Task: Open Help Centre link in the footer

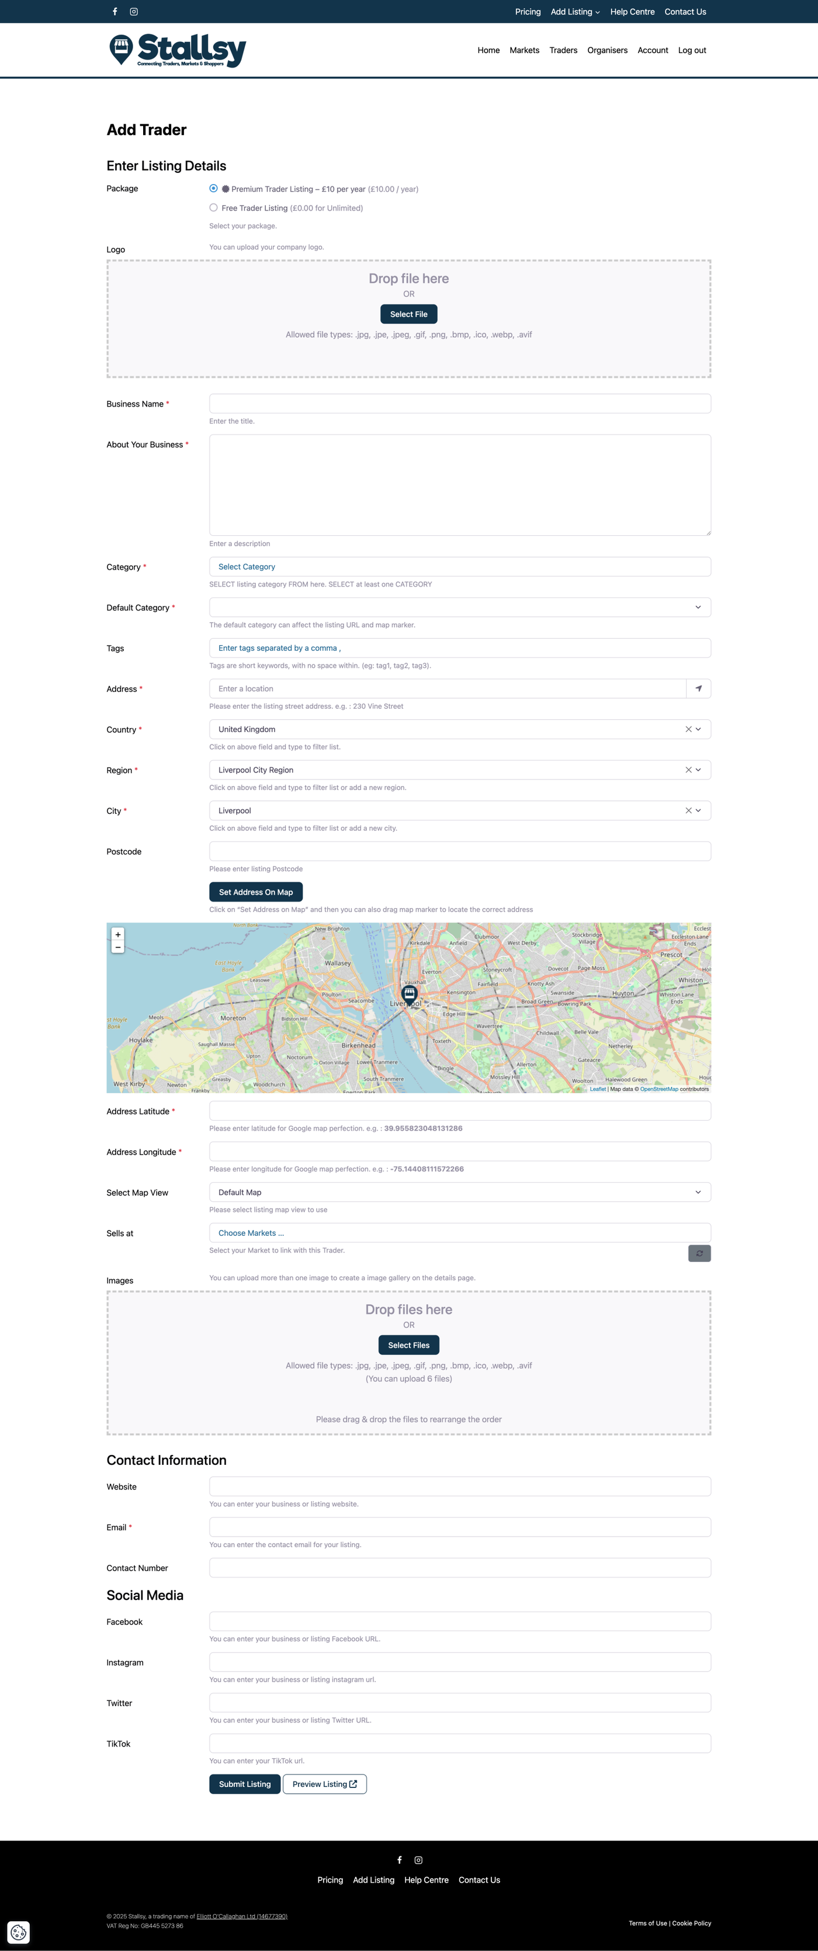Action: [427, 1880]
